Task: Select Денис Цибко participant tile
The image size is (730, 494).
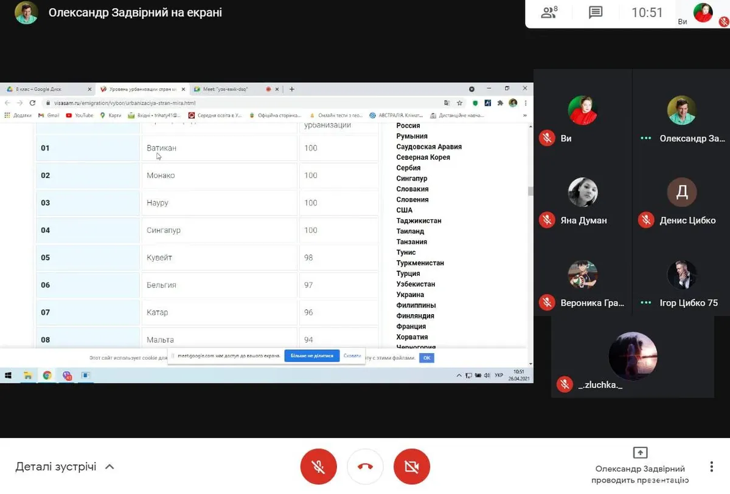Action: click(681, 193)
